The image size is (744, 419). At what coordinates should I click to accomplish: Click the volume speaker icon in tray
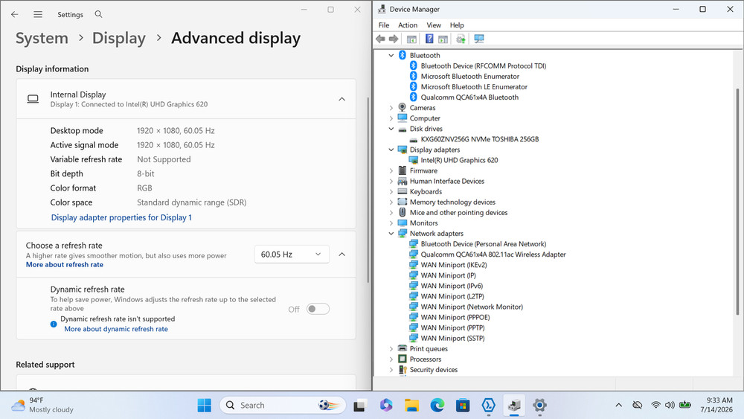[670, 405]
